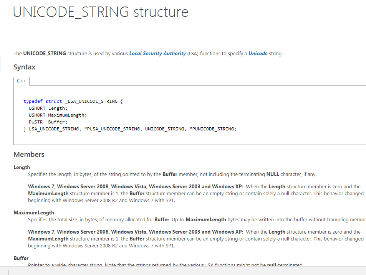Click the MaximumLength member name
Image resolution: width=366 pixels, height=275 pixels.
pos(34,212)
